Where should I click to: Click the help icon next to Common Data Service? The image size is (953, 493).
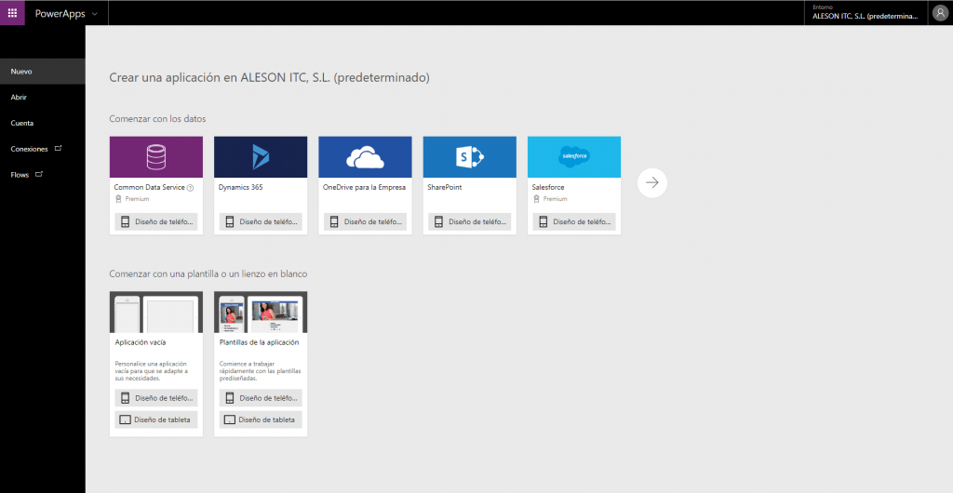[x=190, y=188]
